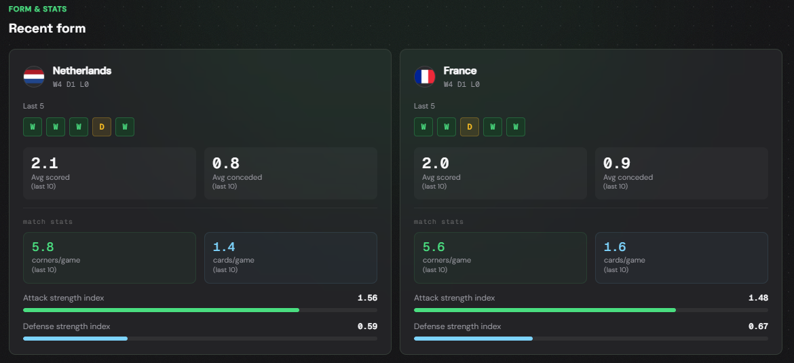
Task: Click the D draw badge in France form
Action: (470, 127)
